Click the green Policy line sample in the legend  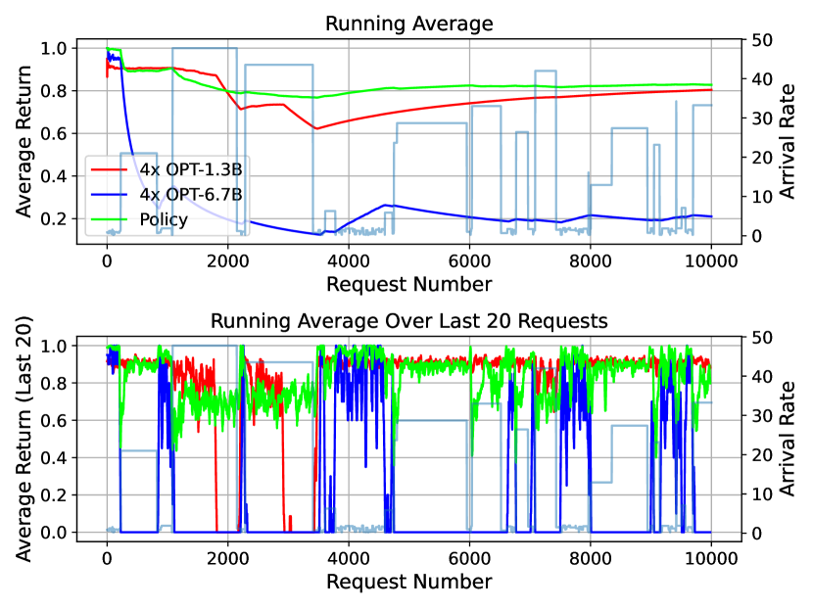click(x=109, y=219)
